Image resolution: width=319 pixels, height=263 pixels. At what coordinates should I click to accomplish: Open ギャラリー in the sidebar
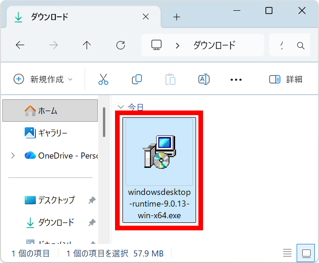pyautogui.click(x=52, y=133)
